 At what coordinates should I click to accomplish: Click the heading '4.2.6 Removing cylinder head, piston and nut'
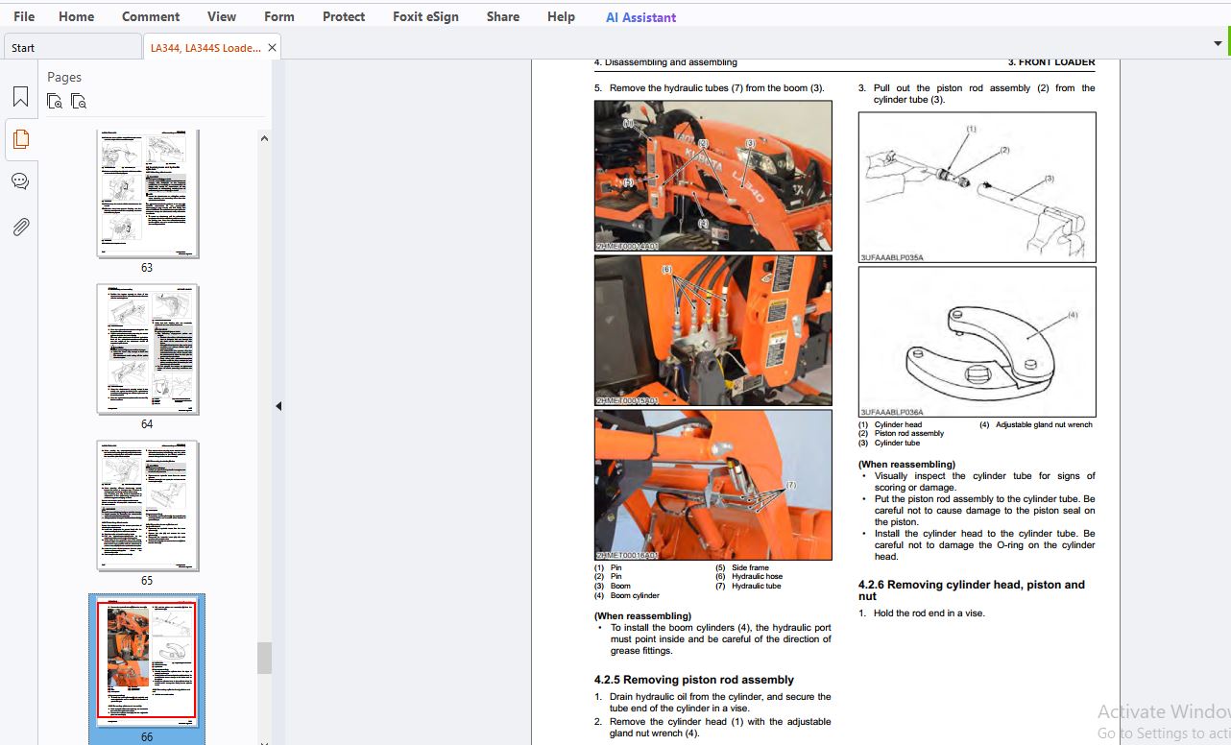point(972,589)
